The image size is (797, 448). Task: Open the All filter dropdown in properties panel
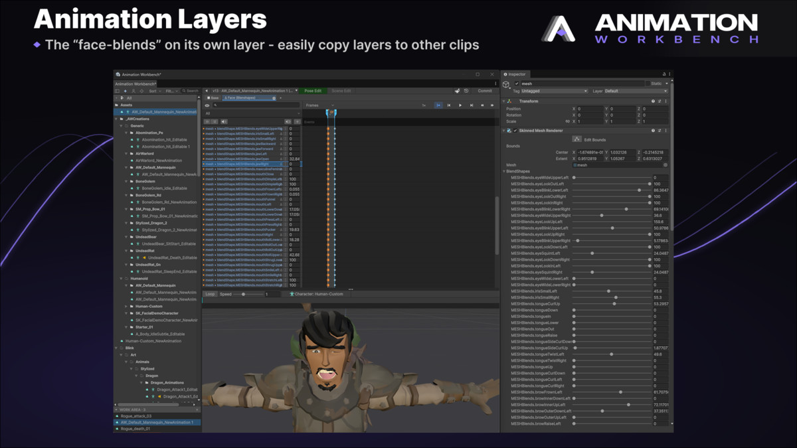pos(252,113)
